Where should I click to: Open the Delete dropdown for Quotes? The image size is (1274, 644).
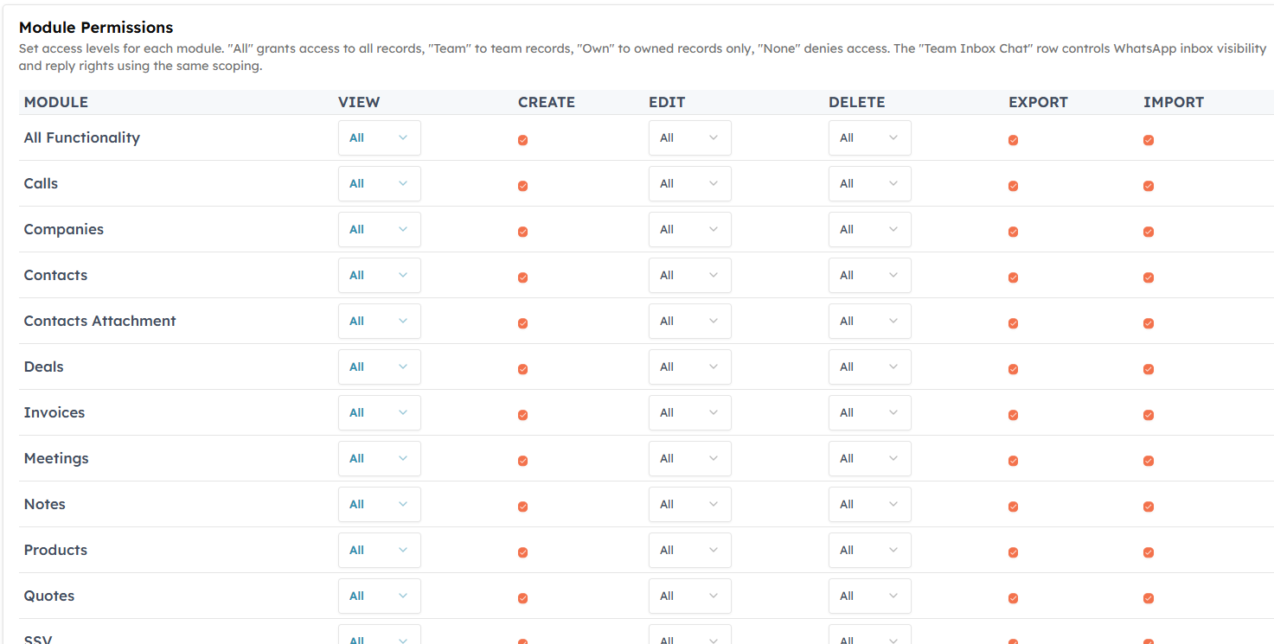tap(869, 596)
